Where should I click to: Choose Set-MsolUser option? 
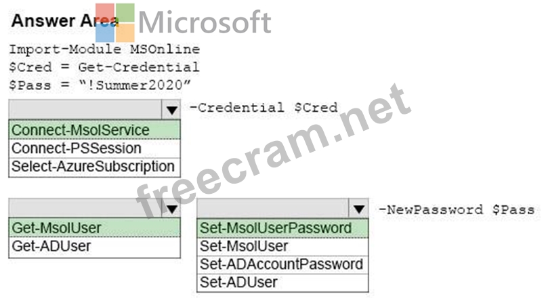(282, 247)
